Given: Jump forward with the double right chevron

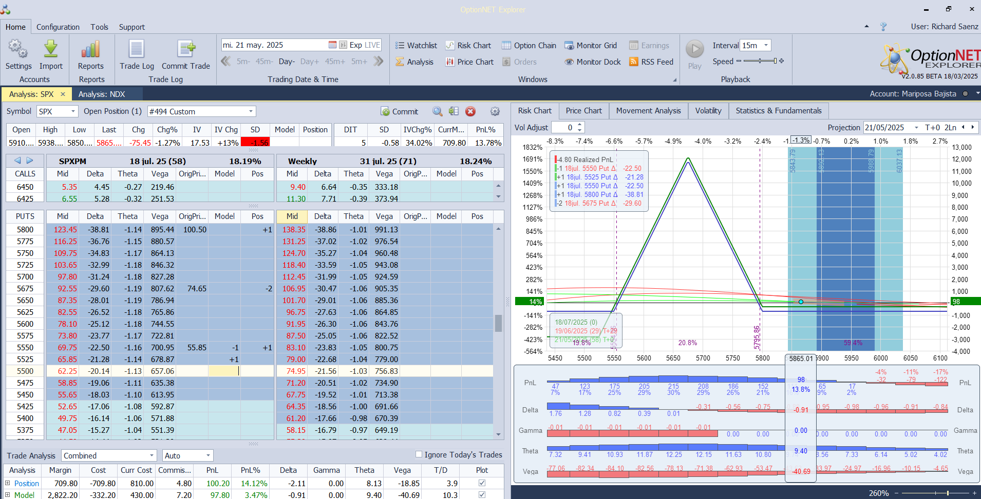Looking at the screenshot, I should (x=379, y=62).
